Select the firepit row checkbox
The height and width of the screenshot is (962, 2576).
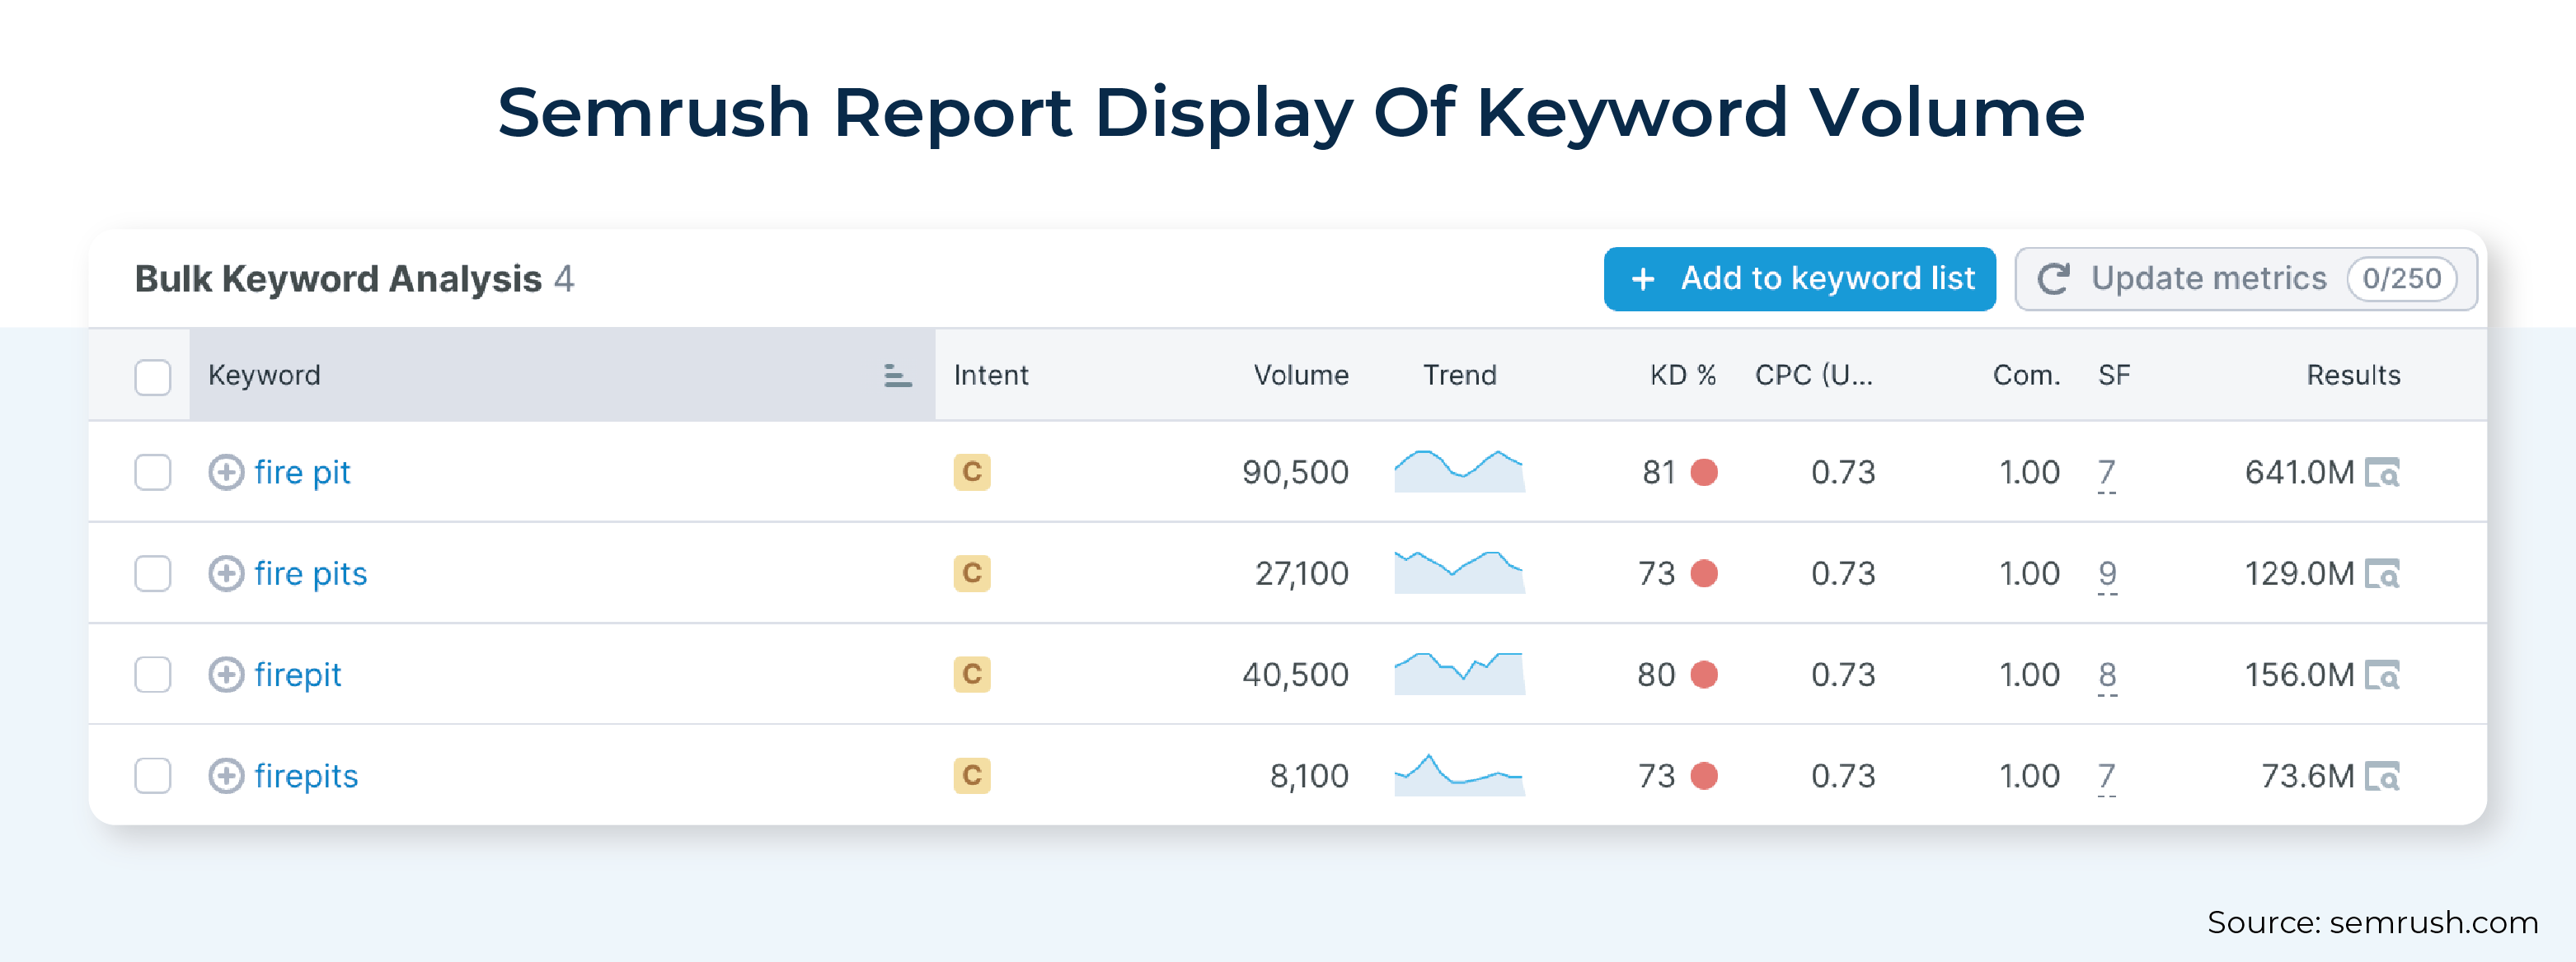(x=153, y=675)
